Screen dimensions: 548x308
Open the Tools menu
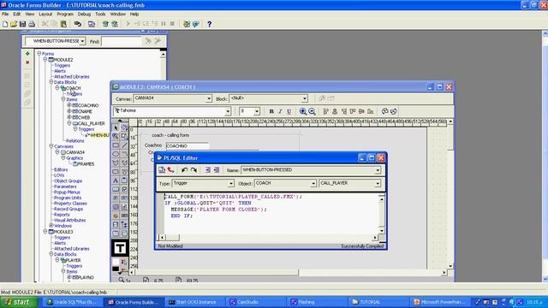100,14
